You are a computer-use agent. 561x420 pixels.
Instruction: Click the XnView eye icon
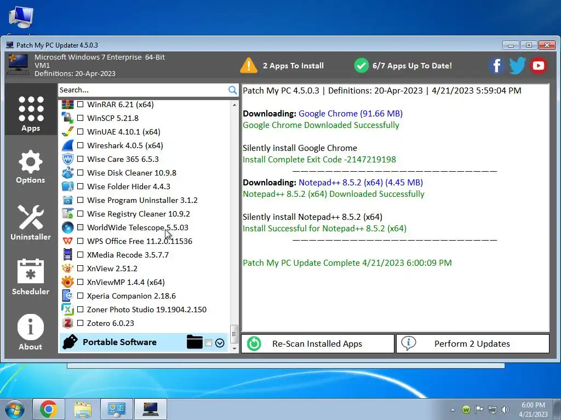point(67,268)
